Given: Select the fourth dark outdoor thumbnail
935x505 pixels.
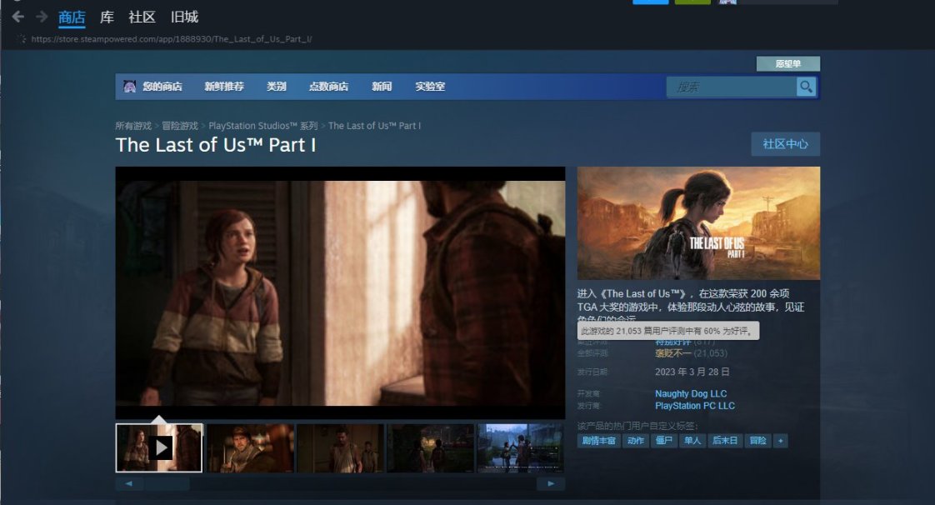Looking at the screenshot, I should point(431,447).
